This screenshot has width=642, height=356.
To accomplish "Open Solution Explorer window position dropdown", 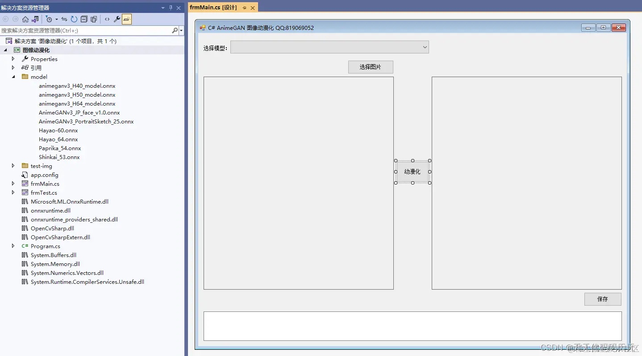I will 163,8.
